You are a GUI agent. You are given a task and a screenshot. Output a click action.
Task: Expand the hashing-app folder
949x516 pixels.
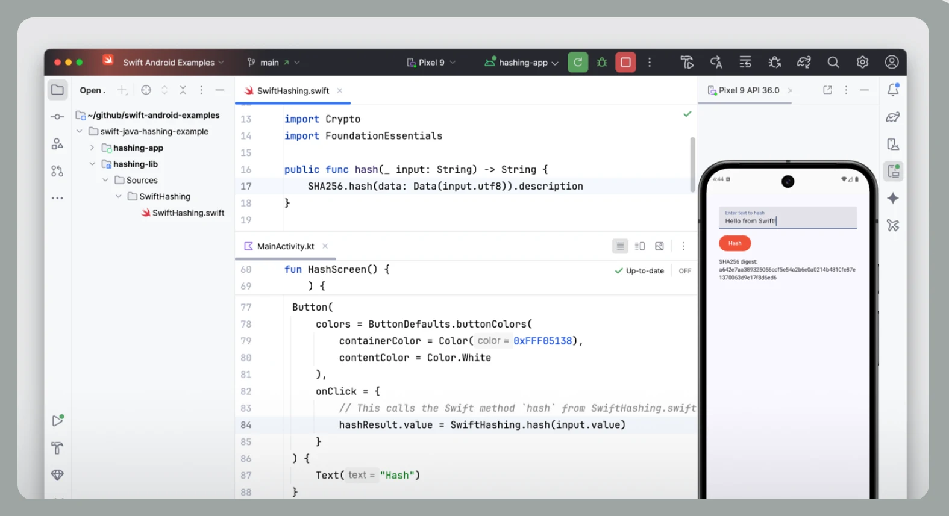(92, 148)
